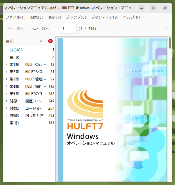
Task: Select 付録1 履歴ファ… entry
Action: tap(29, 101)
